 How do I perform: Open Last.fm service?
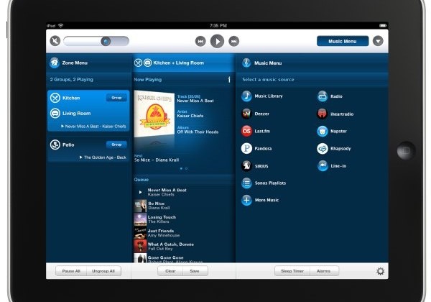[256, 131]
